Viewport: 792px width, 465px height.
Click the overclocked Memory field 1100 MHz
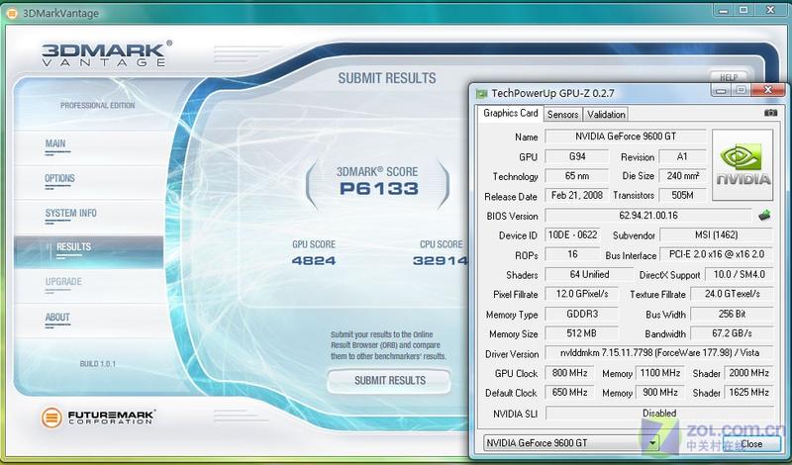click(659, 373)
